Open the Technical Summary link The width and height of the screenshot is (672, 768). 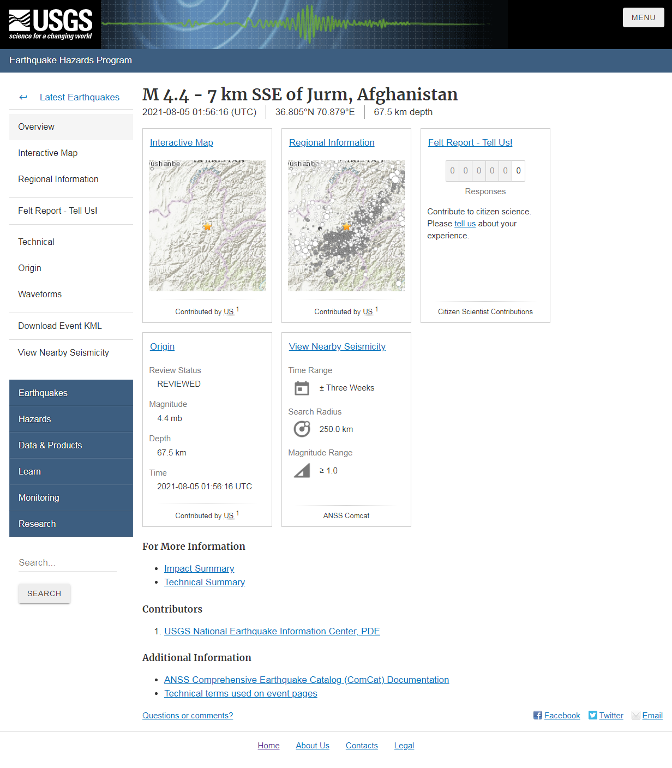click(205, 582)
